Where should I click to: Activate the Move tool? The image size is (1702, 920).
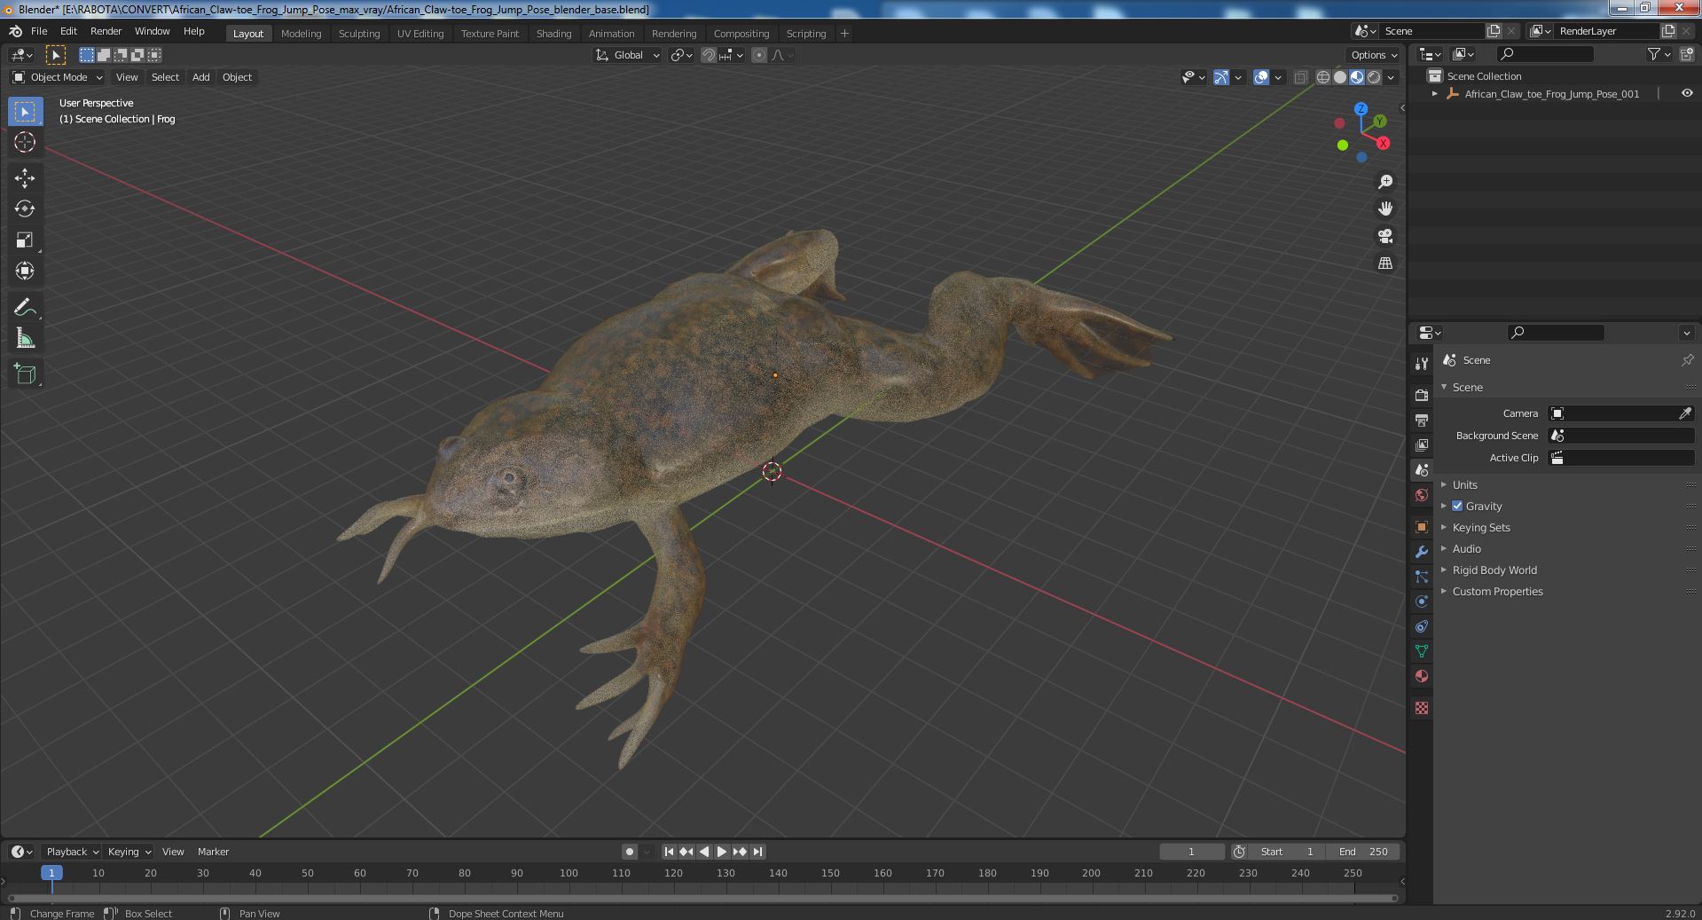(x=25, y=178)
